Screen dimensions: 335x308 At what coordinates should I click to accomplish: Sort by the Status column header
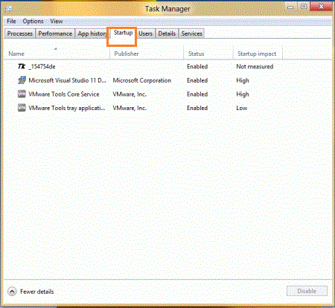pos(208,54)
